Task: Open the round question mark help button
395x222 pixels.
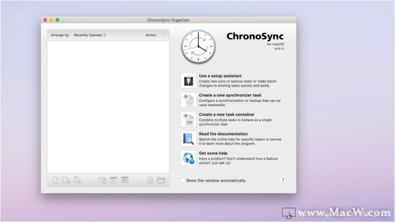Action: tap(282, 180)
